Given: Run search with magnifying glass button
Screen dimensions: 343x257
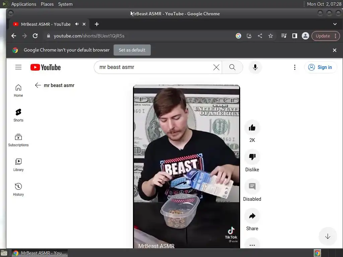Looking at the screenshot, I should click(232, 67).
